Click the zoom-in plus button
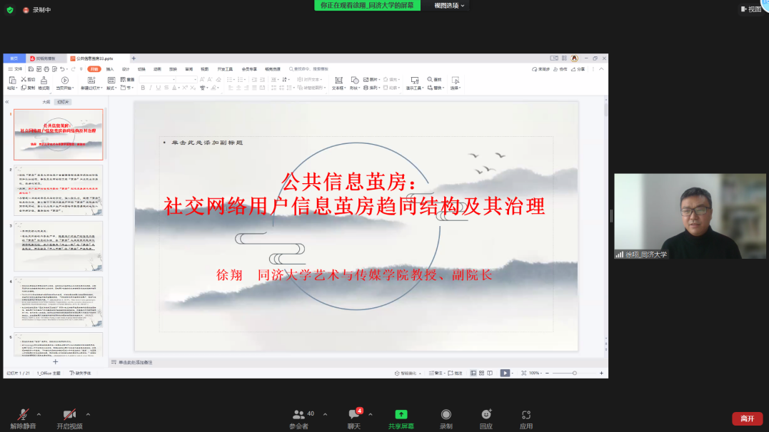The image size is (769, 432). 601,374
